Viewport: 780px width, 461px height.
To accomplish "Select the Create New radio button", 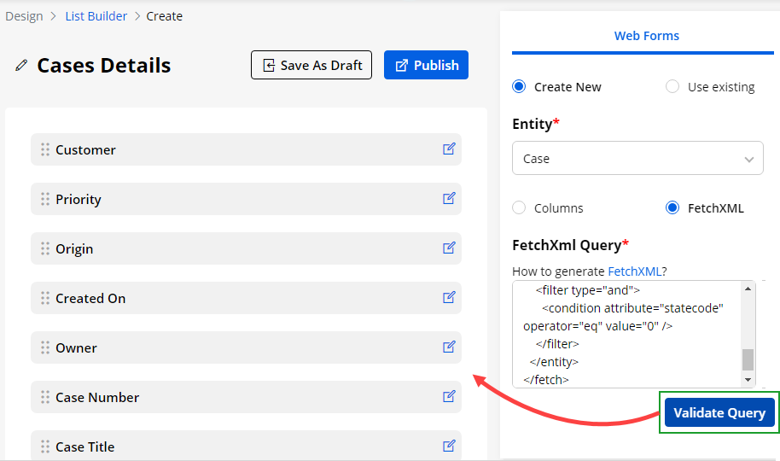I will (519, 86).
